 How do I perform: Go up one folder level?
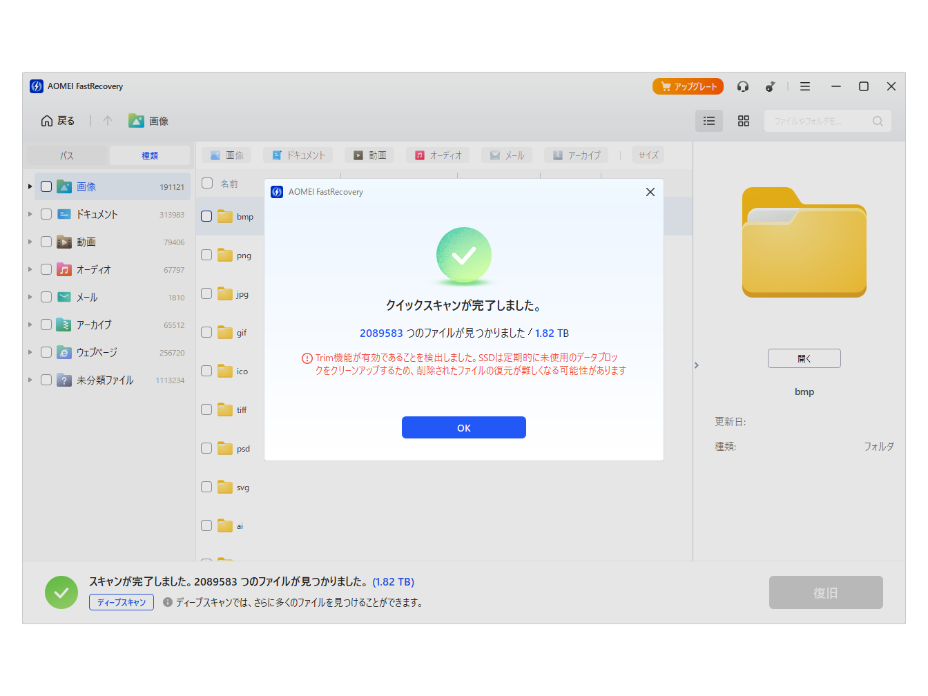point(108,121)
